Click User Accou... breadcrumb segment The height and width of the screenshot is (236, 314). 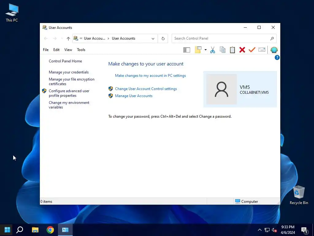[94, 38]
